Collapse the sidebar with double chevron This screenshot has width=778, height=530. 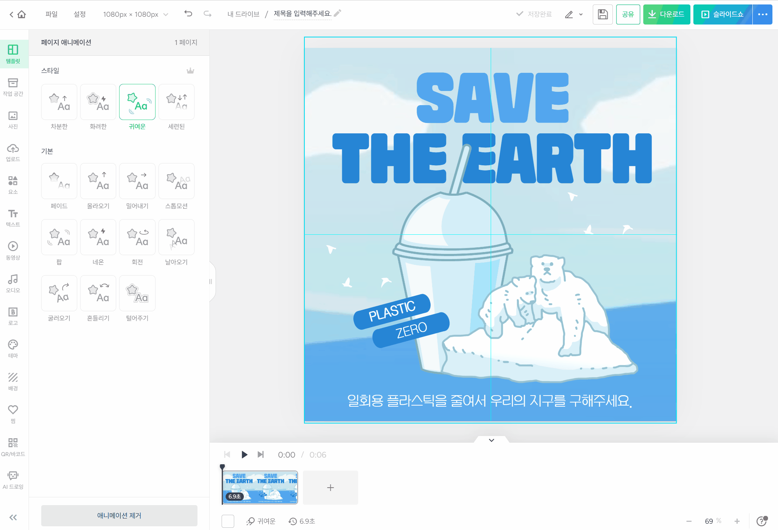tap(13, 517)
